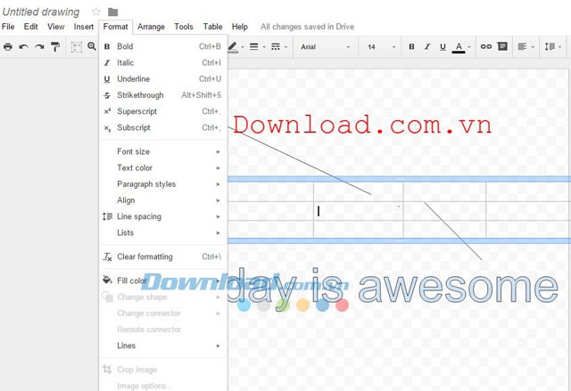Select the Paint format roller icon
Image resolution: width=571 pixels, height=391 pixels.
(55, 46)
